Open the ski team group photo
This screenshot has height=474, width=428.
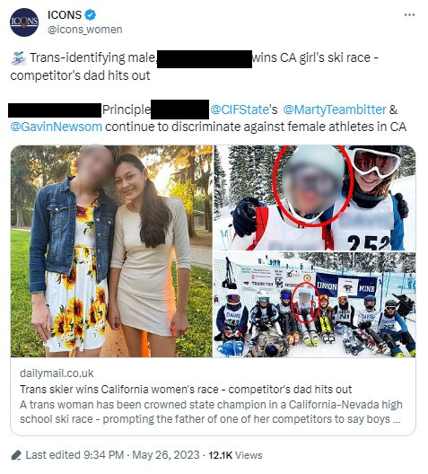pyautogui.click(x=314, y=304)
